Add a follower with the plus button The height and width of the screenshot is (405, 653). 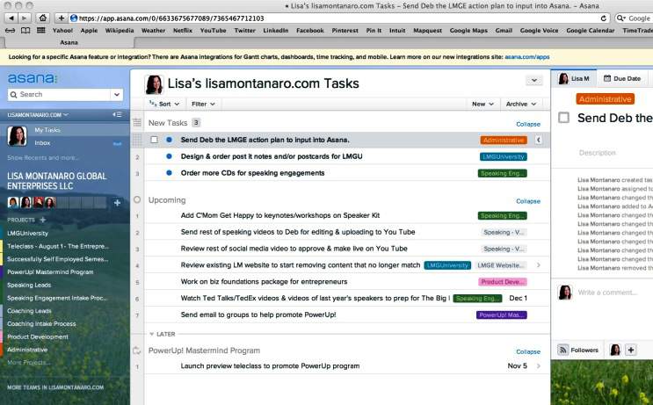(630, 350)
